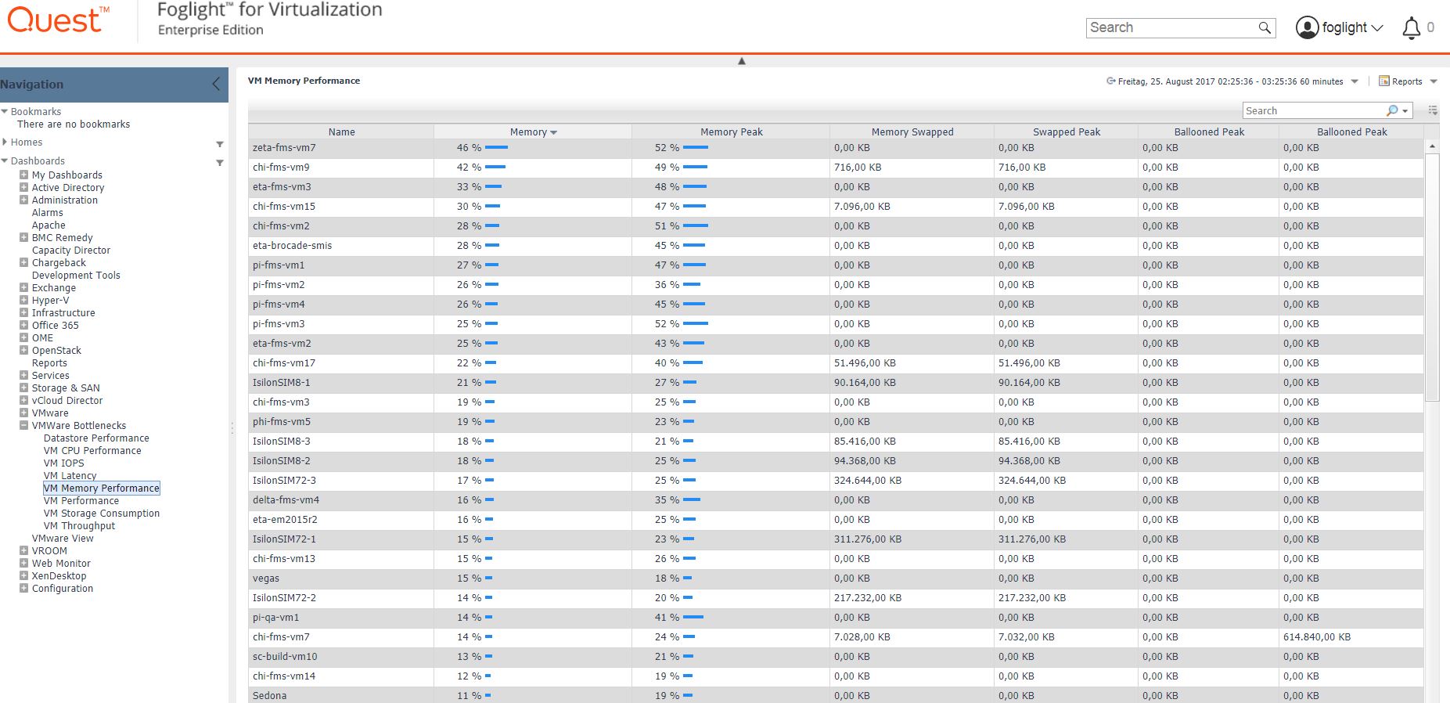Viewport: 1450px width, 703px height.
Task: Expand the BMC Remedy node
Action: point(23,237)
